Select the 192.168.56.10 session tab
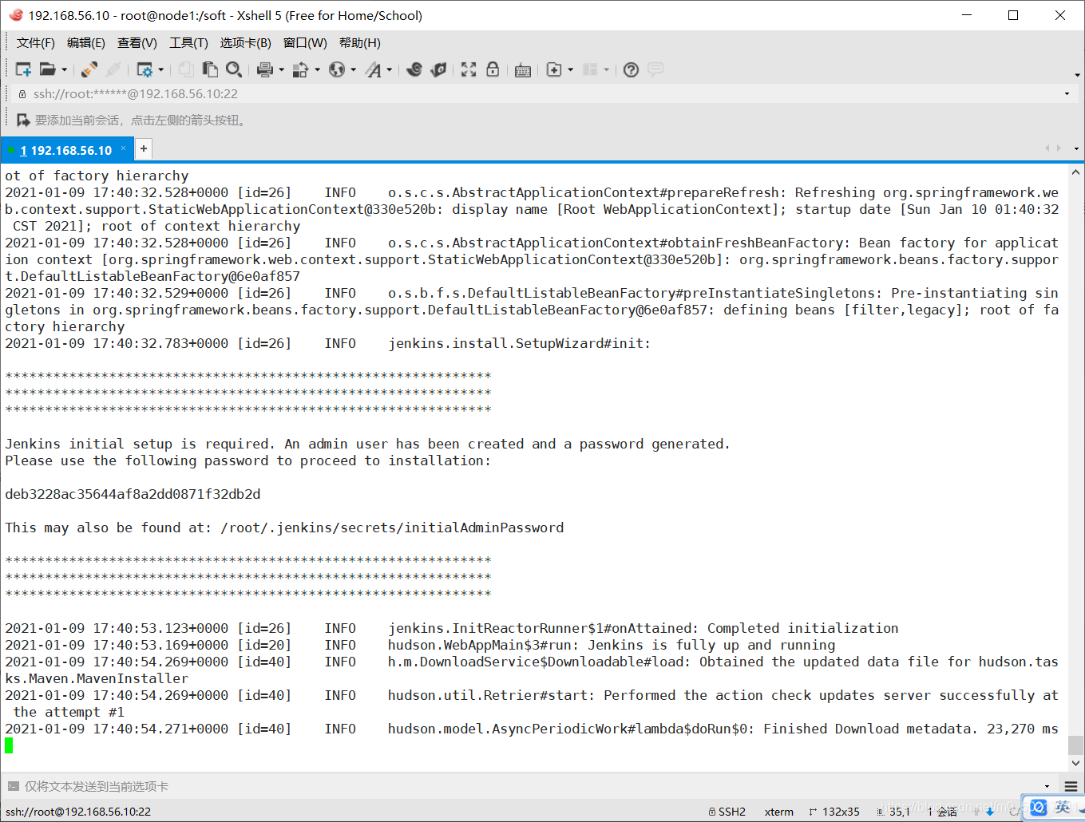 pyautogui.click(x=66, y=150)
